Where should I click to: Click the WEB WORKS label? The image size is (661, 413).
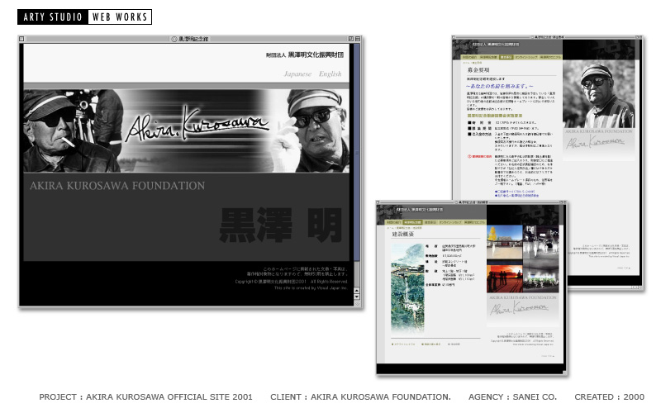pos(120,17)
